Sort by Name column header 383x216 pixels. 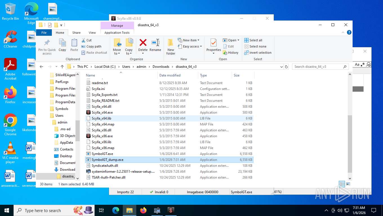pos(121,75)
